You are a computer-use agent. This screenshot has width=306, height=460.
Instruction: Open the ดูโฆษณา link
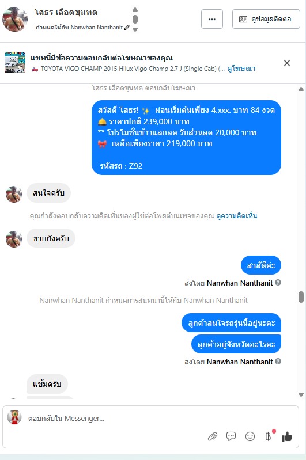241,69
